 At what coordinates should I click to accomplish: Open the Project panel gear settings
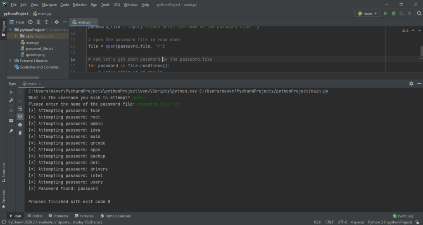[x=57, y=22]
